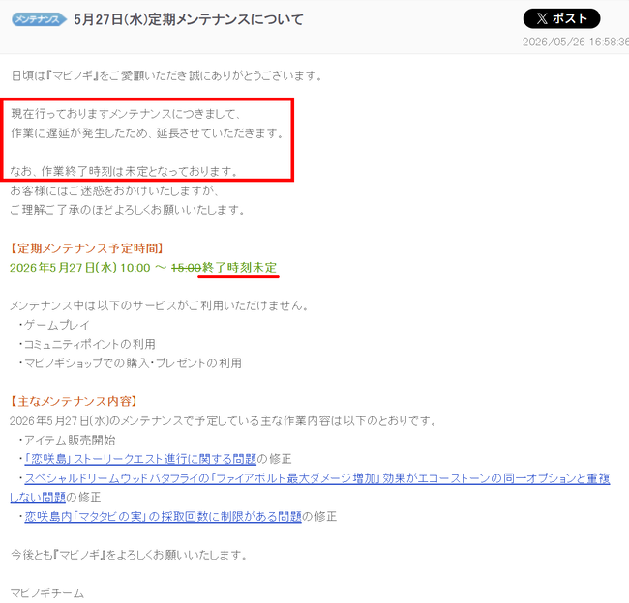Click the line ・コミュニティポイントの利用
The image size is (629, 603).
(87, 344)
